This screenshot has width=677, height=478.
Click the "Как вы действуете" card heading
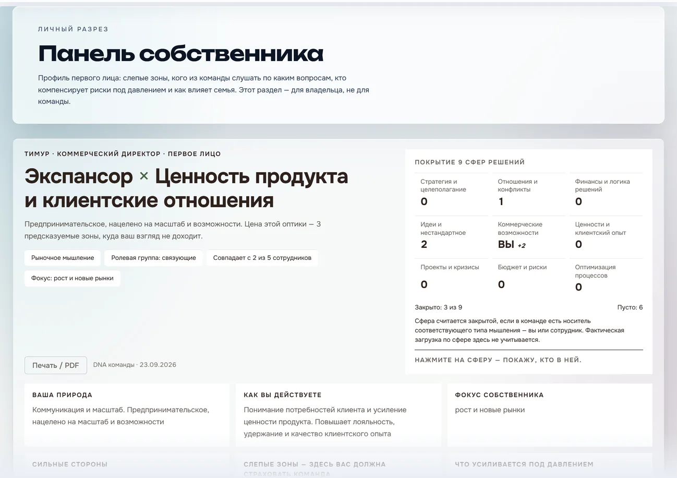tap(283, 395)
